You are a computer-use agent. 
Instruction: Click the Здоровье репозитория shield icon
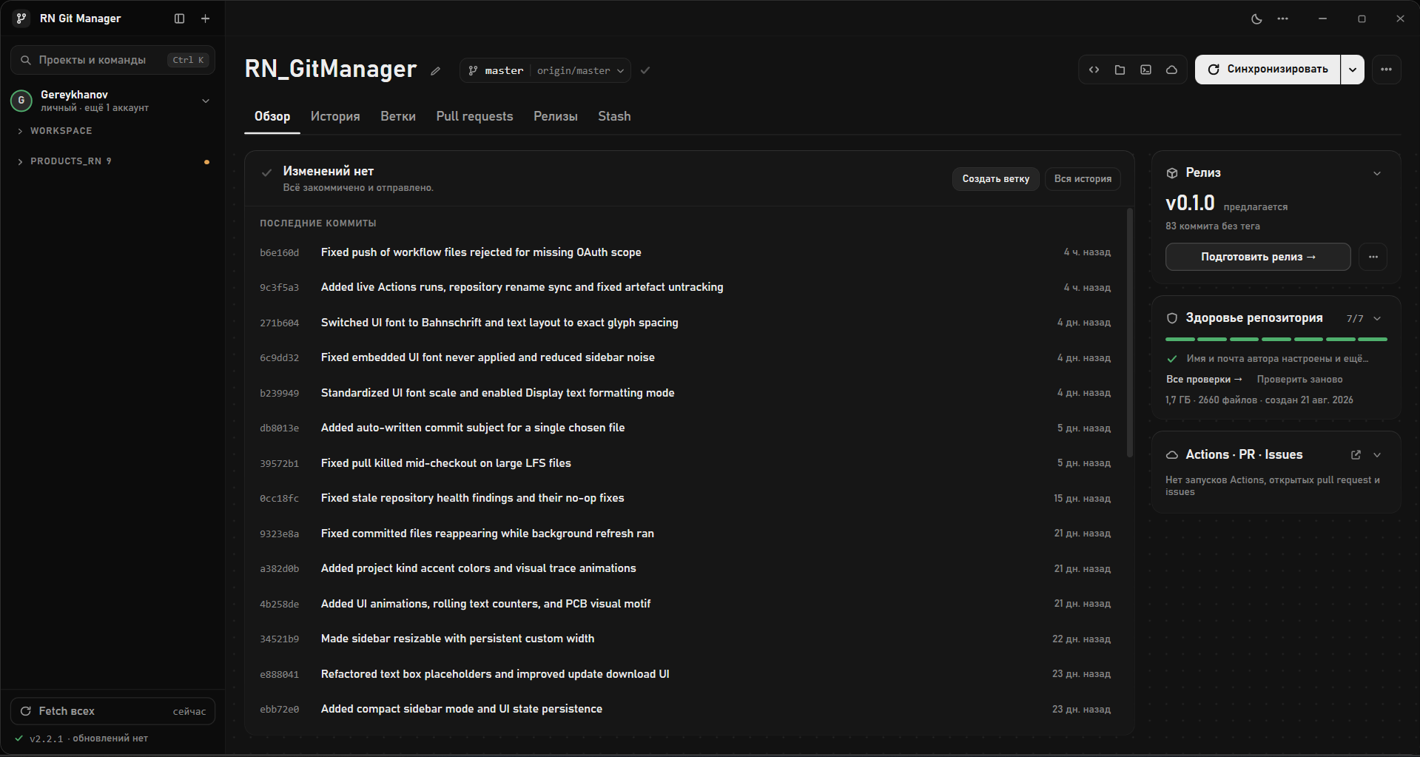click(1172, 318)
